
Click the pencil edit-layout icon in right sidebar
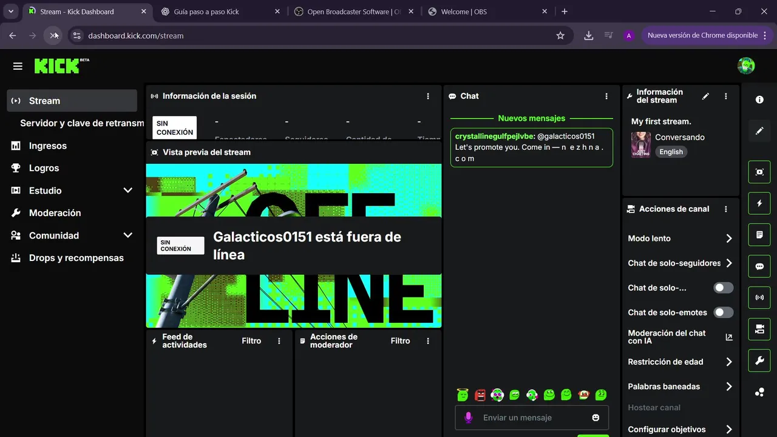pos(759,130)
